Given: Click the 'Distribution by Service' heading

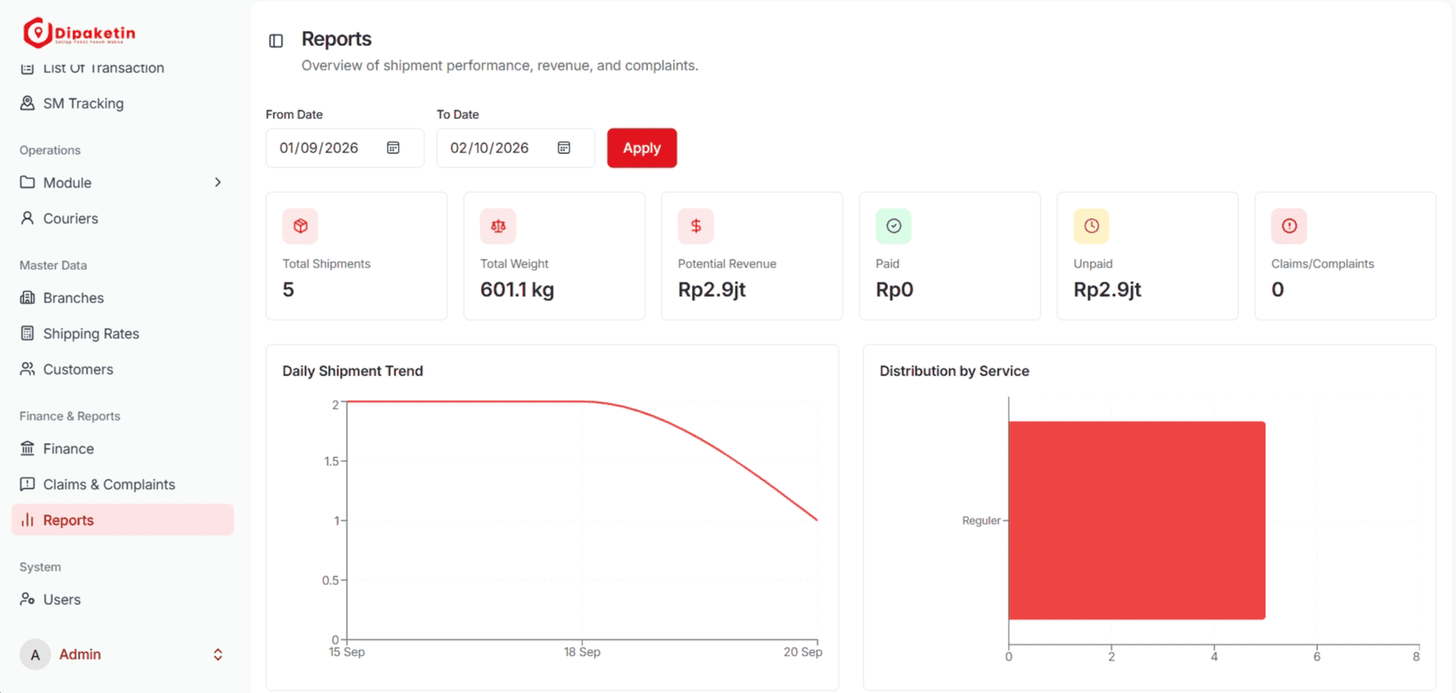Looking at the screenshot, I should pyautogui.click(x=954, y=371).
